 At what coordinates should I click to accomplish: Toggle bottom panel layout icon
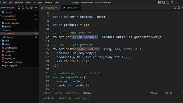164,3
